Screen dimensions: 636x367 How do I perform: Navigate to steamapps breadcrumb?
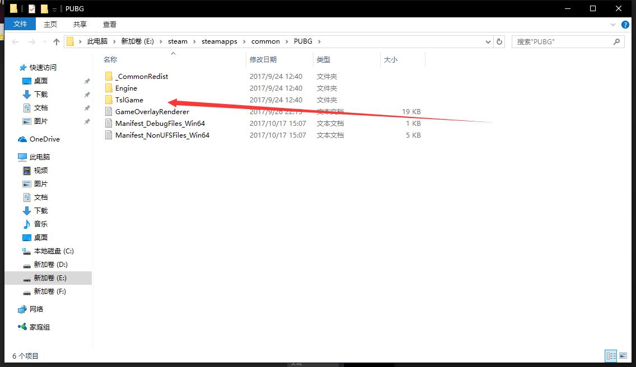[x=219, y=41]
